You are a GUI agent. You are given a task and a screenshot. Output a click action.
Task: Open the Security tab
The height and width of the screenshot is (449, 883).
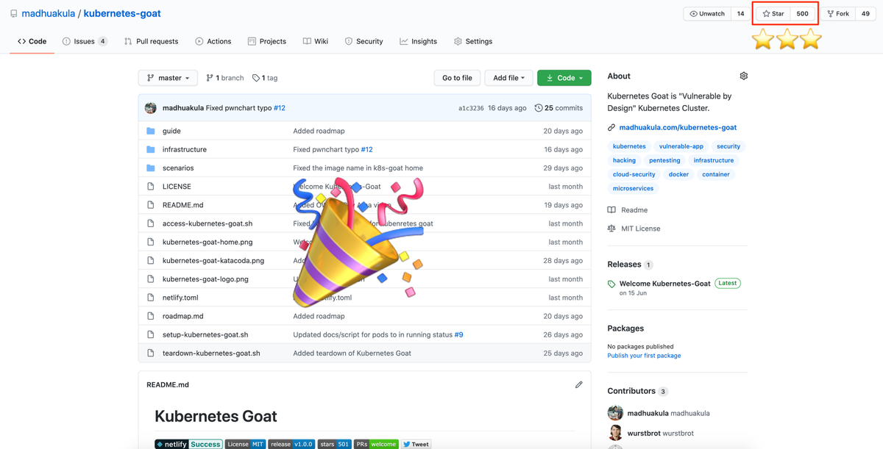point(364,41)
